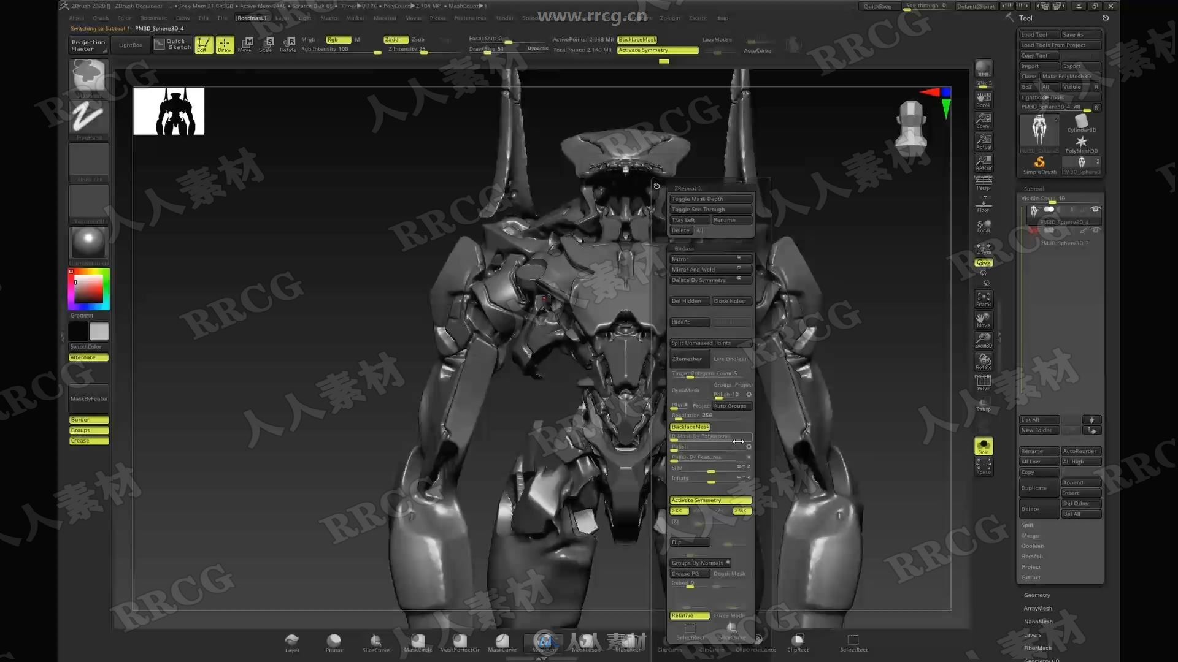
Task: Click the Frame icon
Action: coord(984,299)
